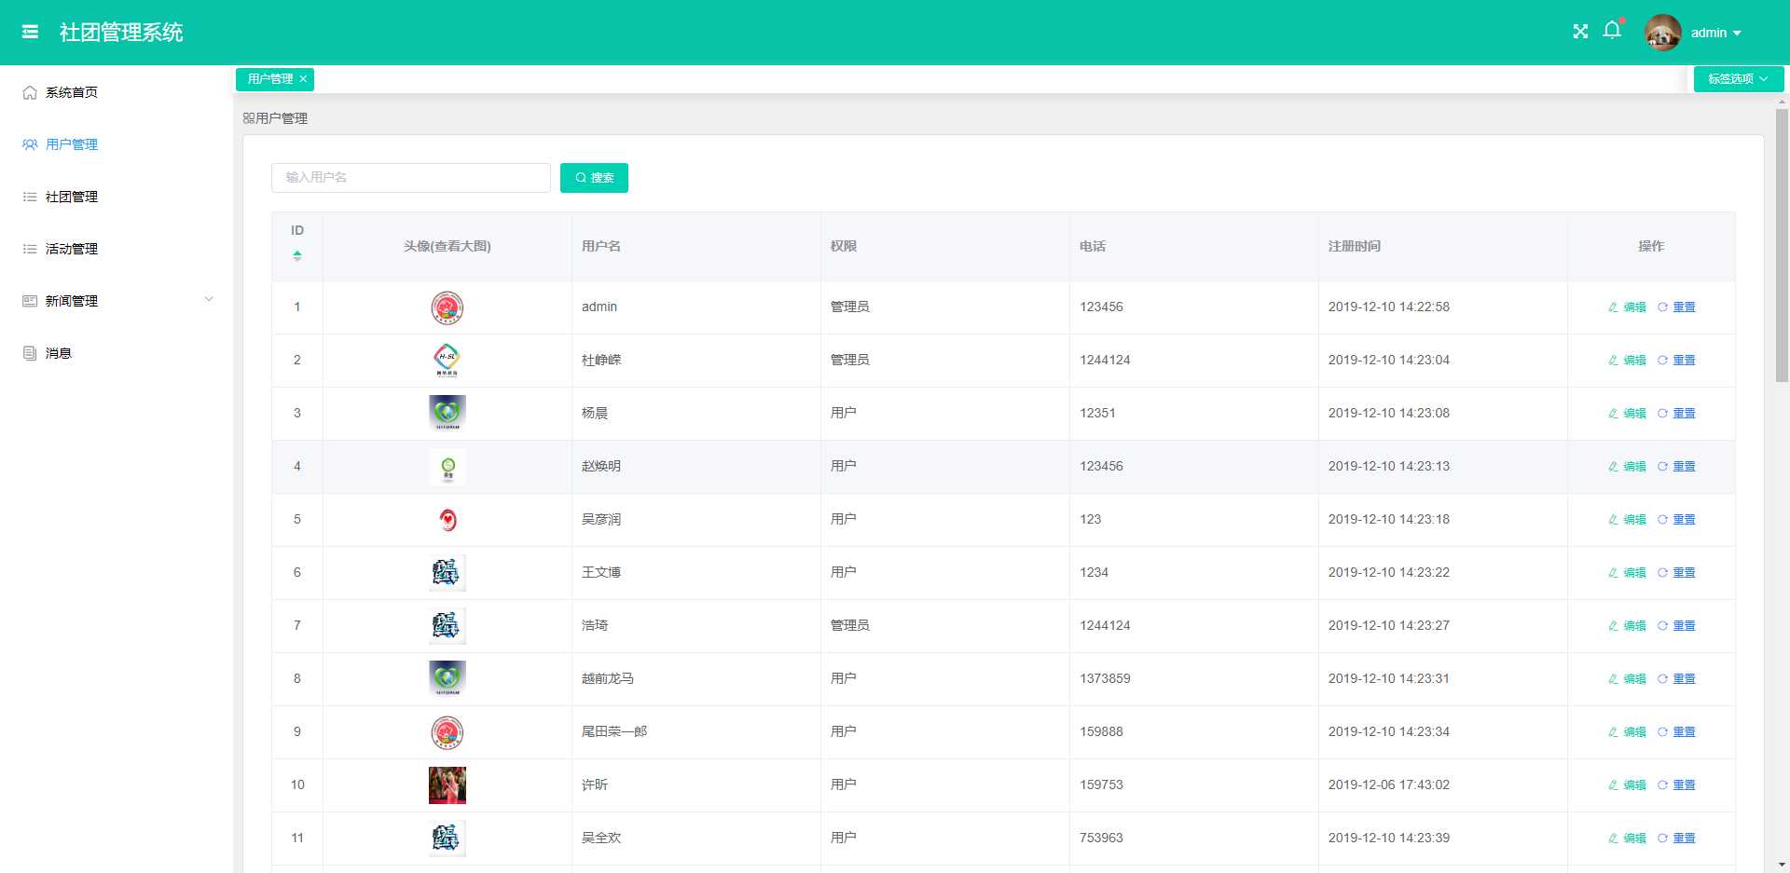Open the admin account dropdown
The width and height of the screenshot is (1790, 873).
(x=1716, y=33)
